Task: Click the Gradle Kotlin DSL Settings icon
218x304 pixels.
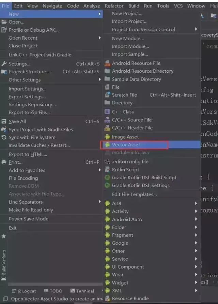Action: click(108, 185)
